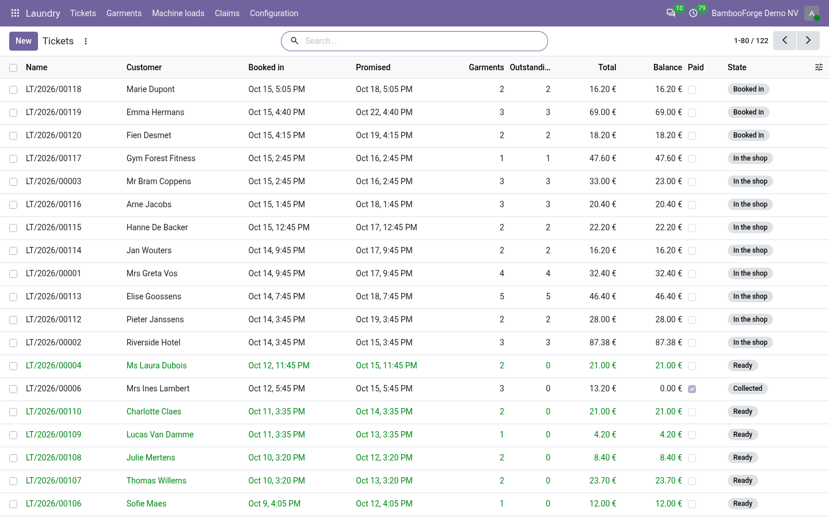This screenshot has height=518, width=829.
Task: Click the 87.38 € total for LT/2026/00002
Action: pos(603,342)
